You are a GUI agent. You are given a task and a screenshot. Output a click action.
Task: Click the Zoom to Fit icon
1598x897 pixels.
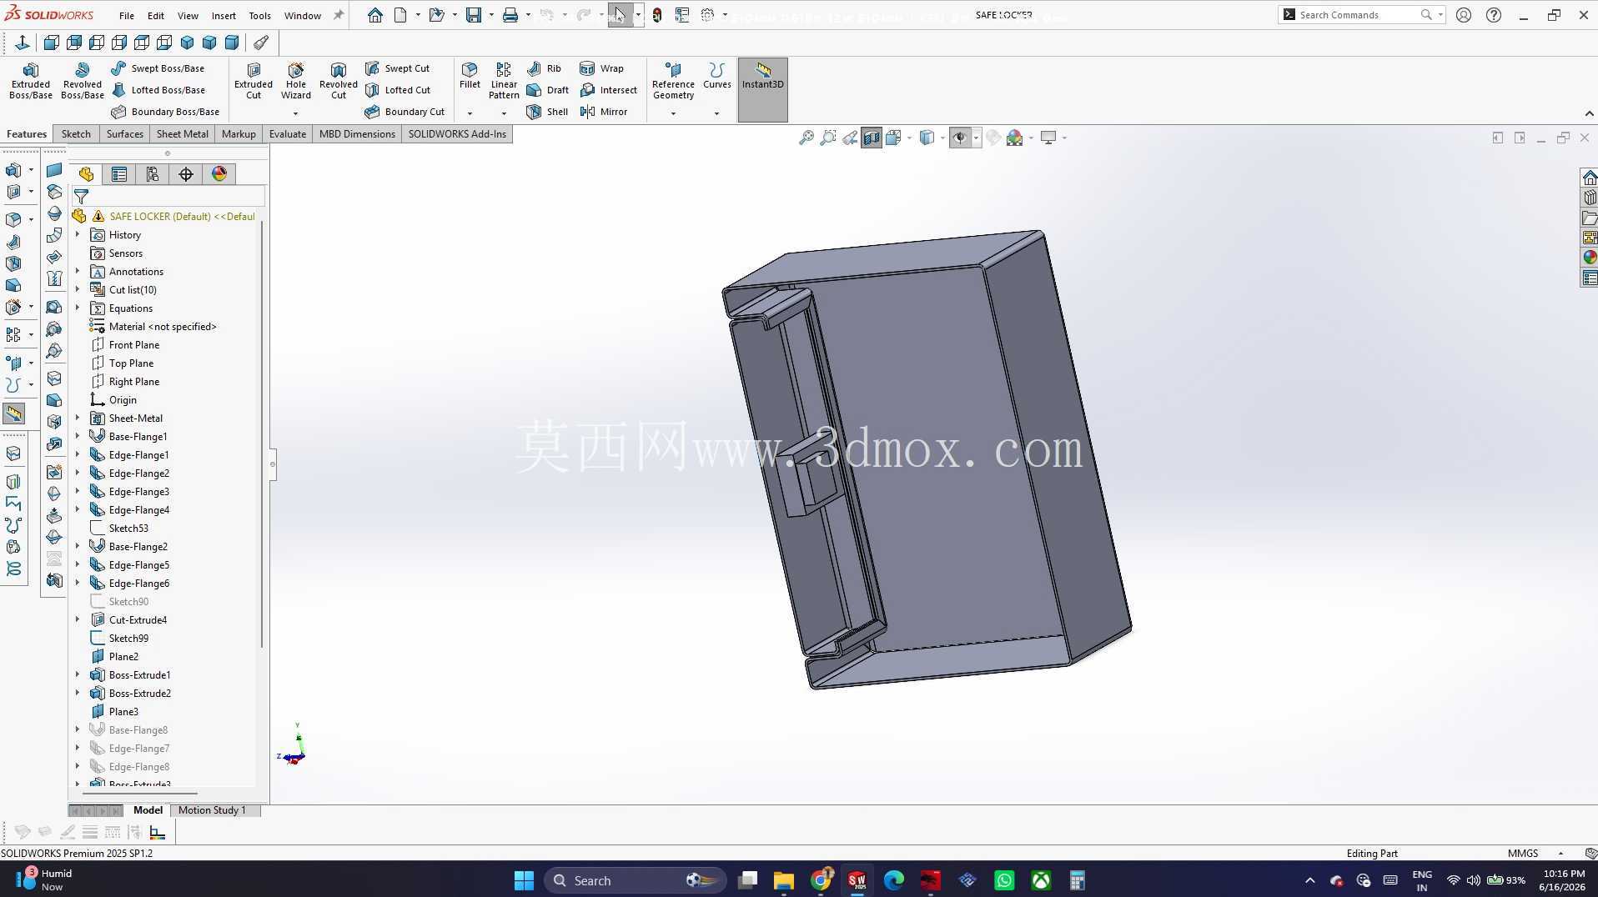click(806, 138)
